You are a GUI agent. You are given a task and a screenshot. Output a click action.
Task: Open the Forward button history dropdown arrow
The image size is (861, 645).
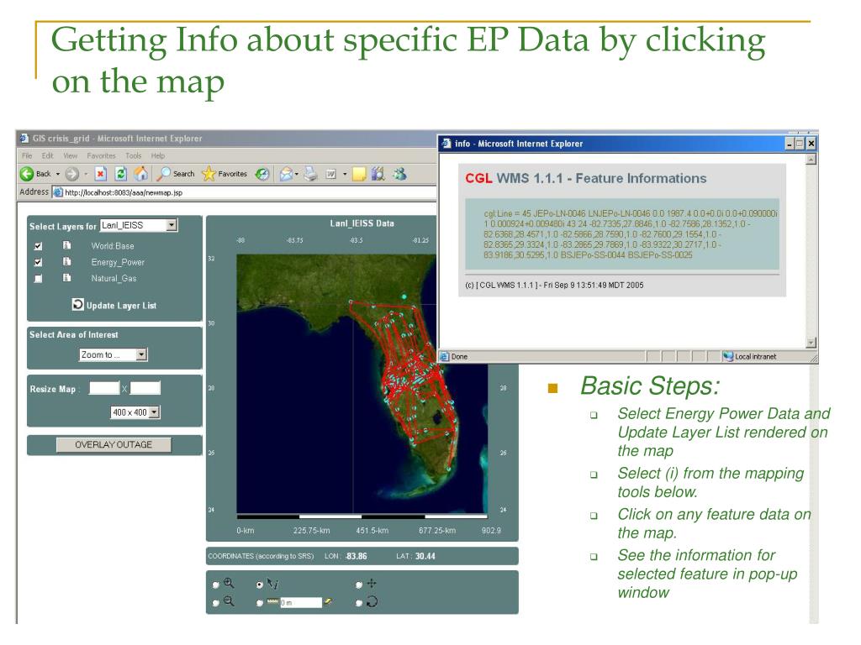[x=86, y=175]
